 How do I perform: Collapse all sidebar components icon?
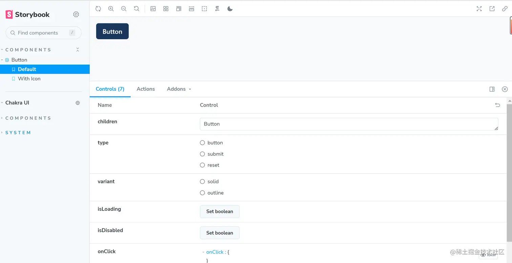[x=78, y=50]
